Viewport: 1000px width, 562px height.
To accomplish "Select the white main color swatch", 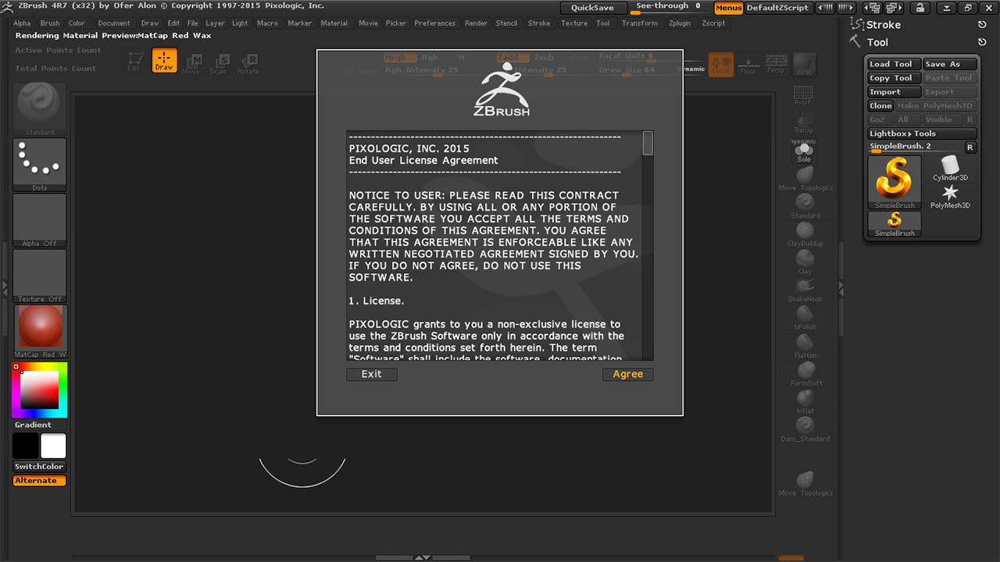I will [x=54, y=446].
